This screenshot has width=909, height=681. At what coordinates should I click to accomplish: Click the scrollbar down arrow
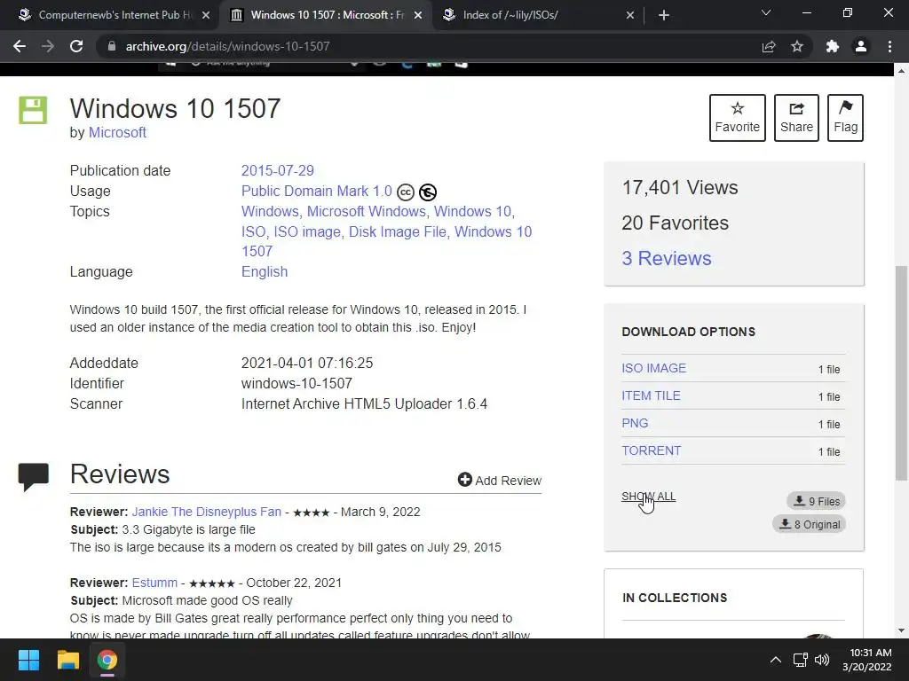[x=901, y=630]
